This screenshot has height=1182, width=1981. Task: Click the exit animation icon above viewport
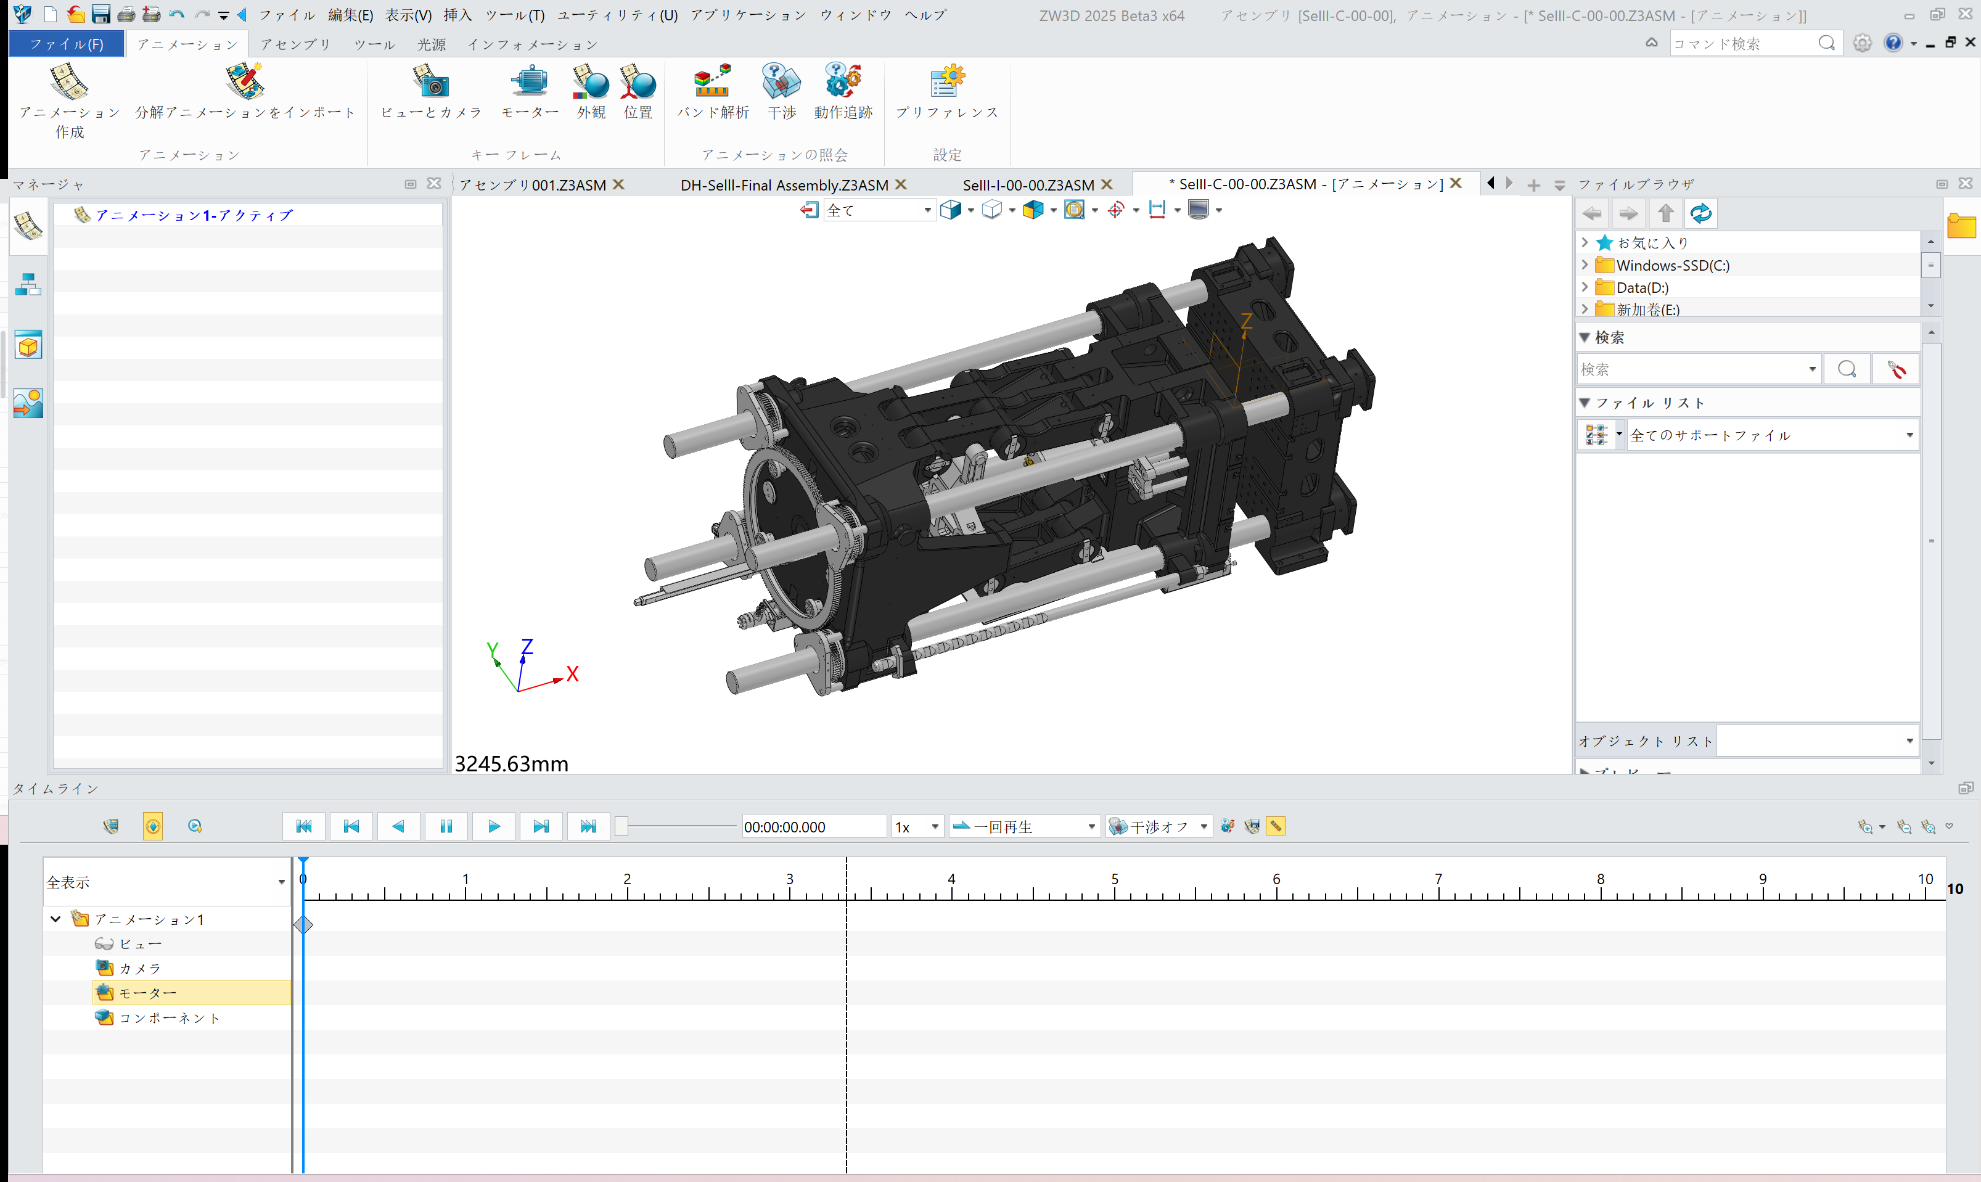pyautogui.click(x=809, y=210)
